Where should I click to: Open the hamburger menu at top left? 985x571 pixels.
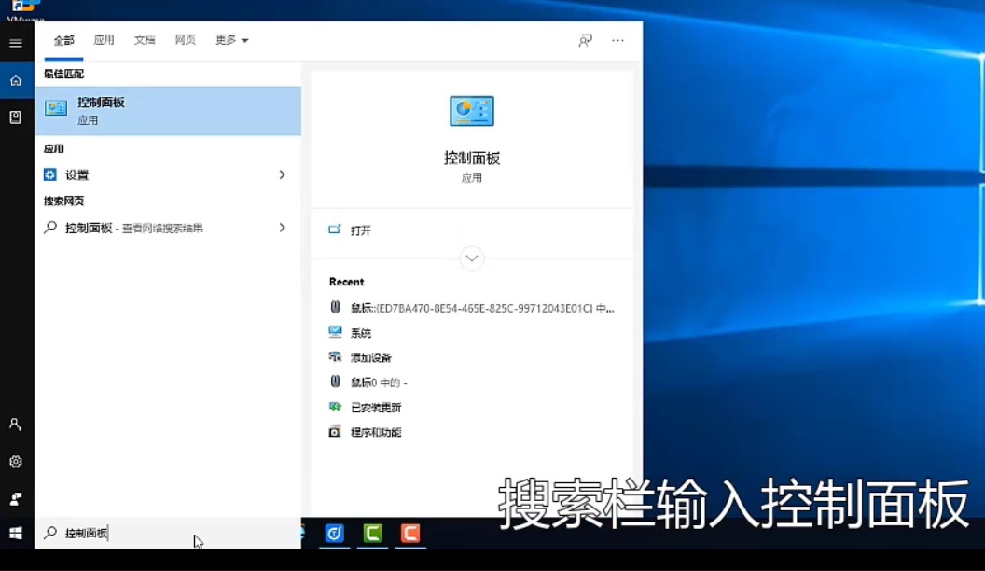[15, 42]
